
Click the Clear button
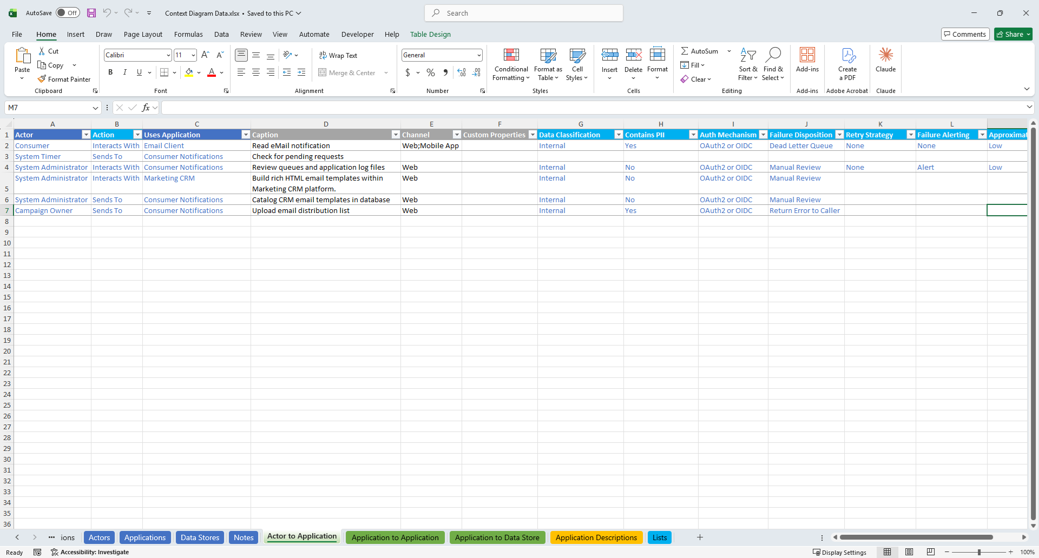[696, 79]
